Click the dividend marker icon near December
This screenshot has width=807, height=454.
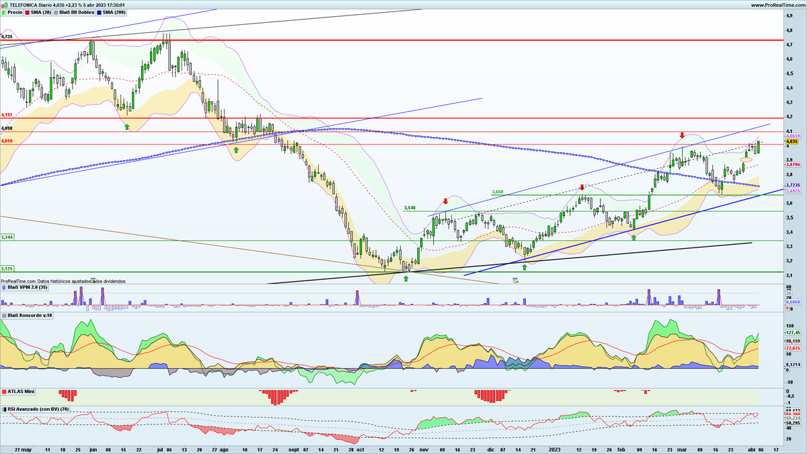tap(515, 280)
